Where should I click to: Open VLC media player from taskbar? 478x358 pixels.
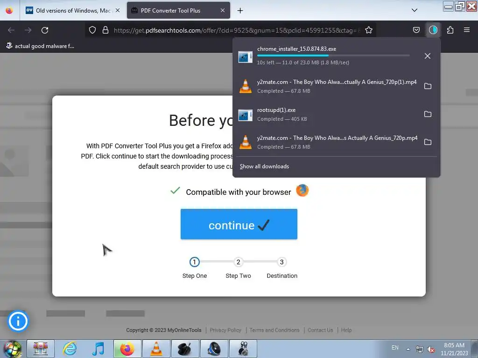[156, 349]
